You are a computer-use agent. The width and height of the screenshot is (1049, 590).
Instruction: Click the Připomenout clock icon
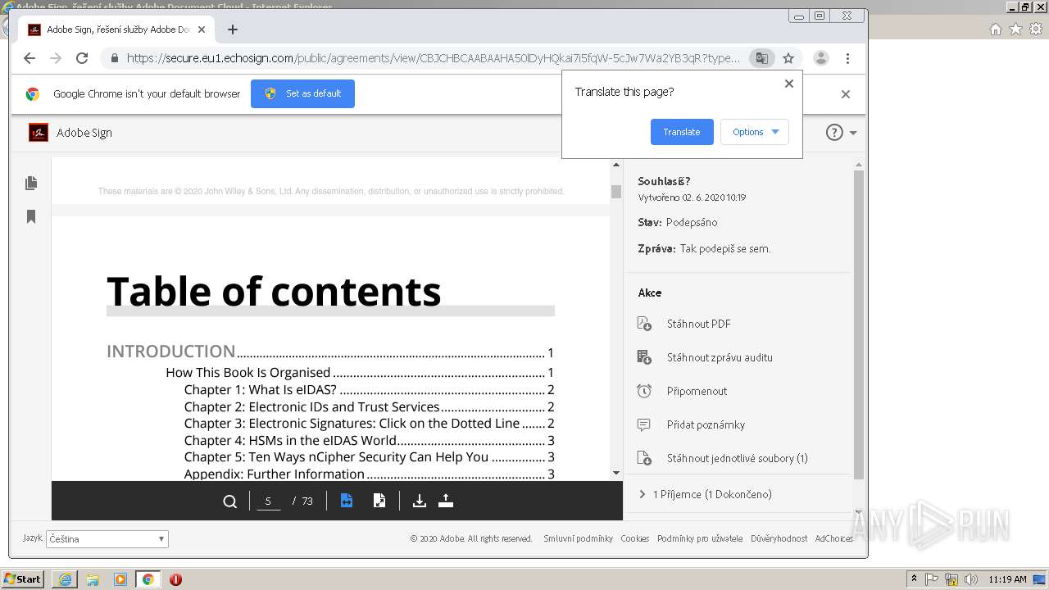(x=644, y=391)
